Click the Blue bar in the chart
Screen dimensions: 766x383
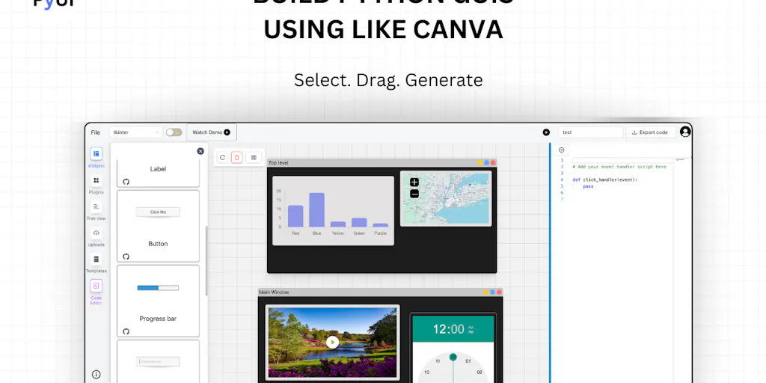pos(316,210)
